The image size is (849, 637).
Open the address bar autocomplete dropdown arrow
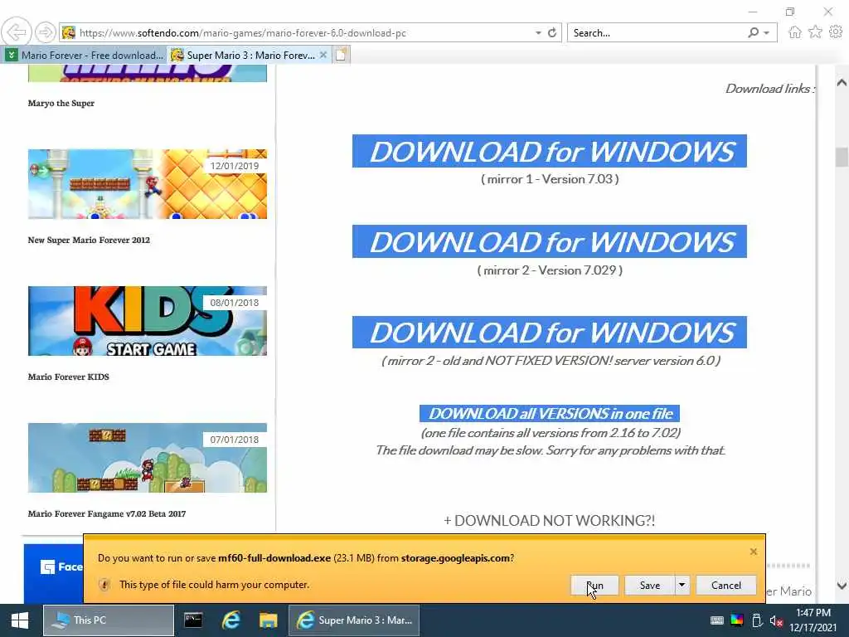tap(538, 33)
